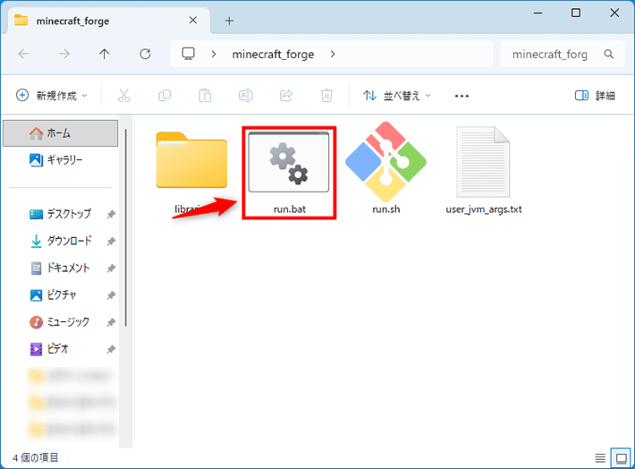635x469 pixels.
Task: Select minecraft_forge breadcrumb in address bar
Action: [273, 55]
